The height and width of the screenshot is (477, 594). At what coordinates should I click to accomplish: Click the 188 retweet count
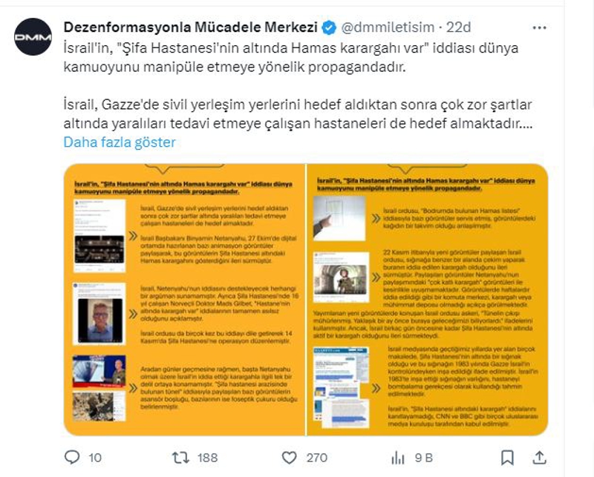pos(208,458)
